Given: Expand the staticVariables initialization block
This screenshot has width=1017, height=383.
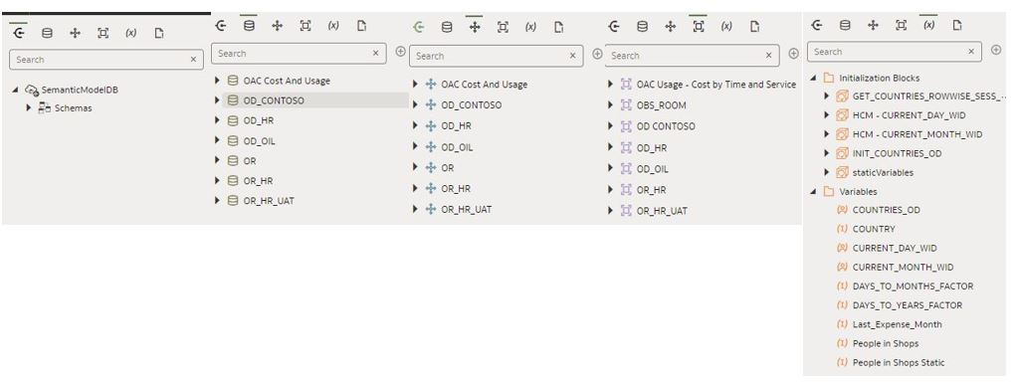Looking at the screenshot, I should tap(826, 172).
